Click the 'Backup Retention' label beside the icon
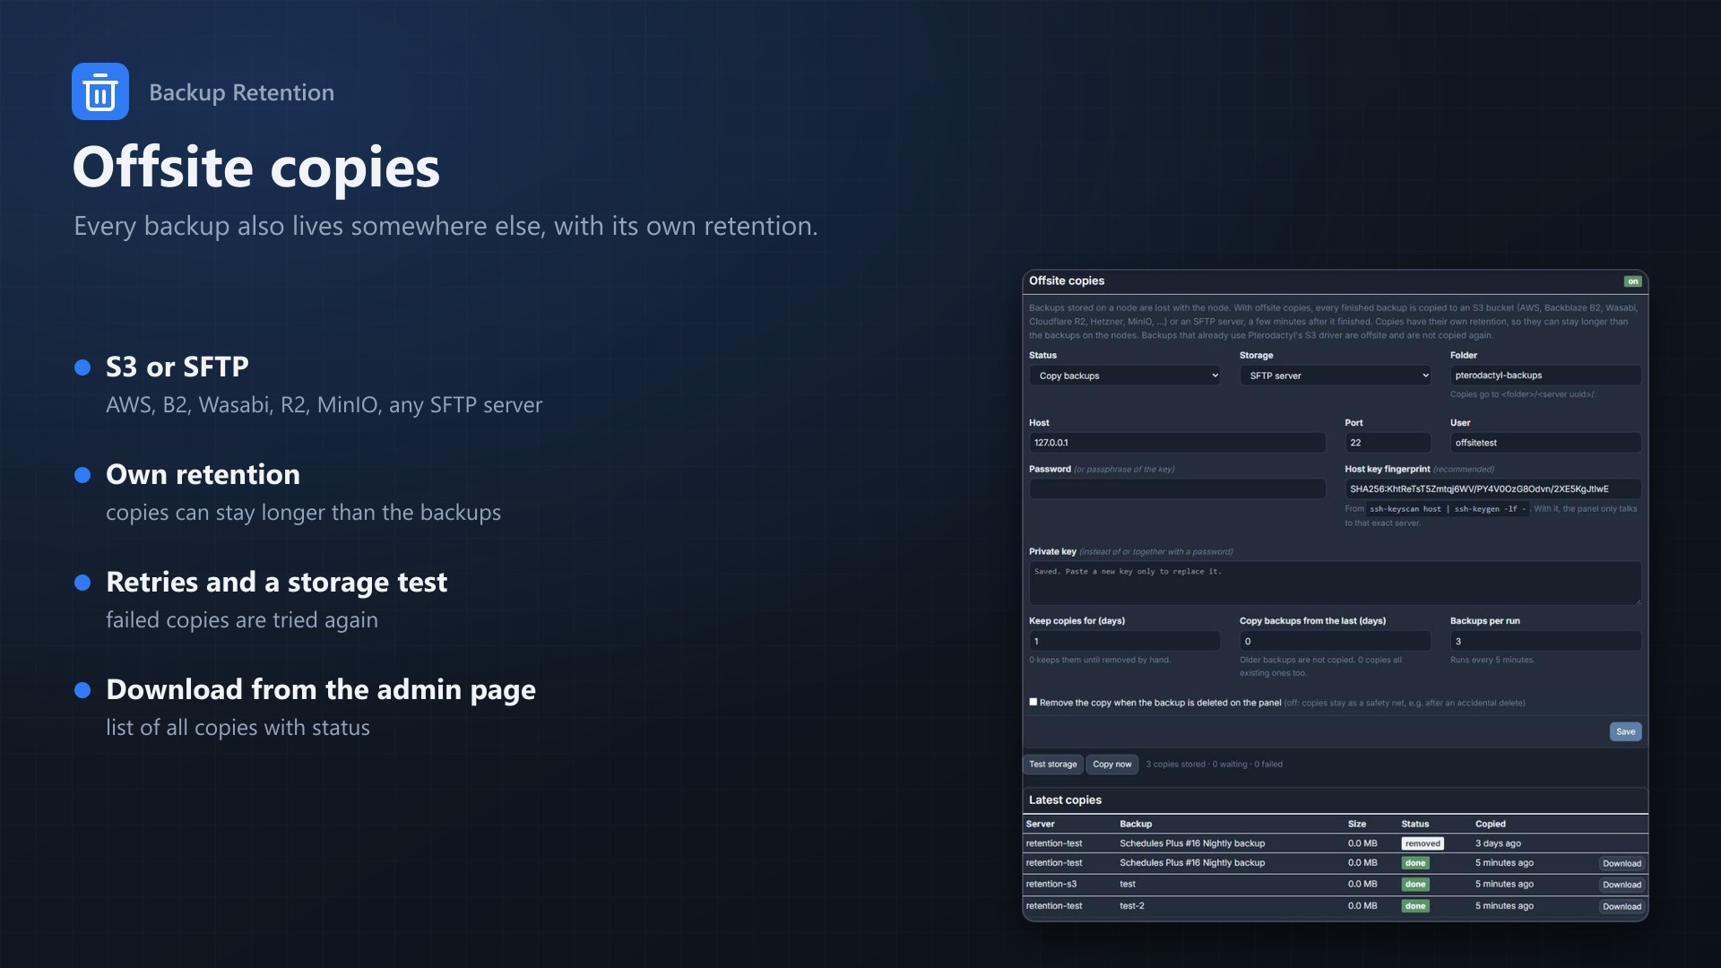Viewport: 1721px width, 968px height. tap(241, 92)
